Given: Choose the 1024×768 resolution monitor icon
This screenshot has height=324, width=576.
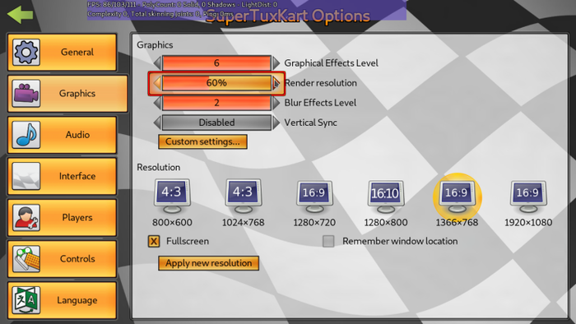Looking at the screenshot, I should (244, 197).
